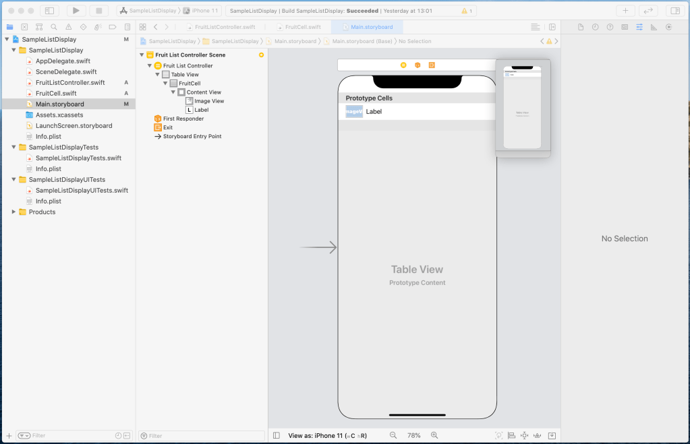This screenshot has height=444, width=690.
Task: Expand the Products group
Action: [x=13, y=212]
